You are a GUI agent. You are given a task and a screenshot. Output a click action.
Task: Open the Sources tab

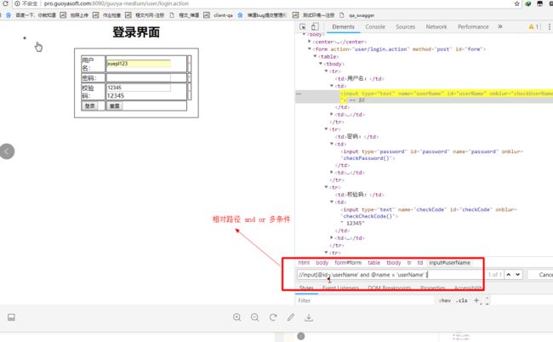tap(405, 26)
